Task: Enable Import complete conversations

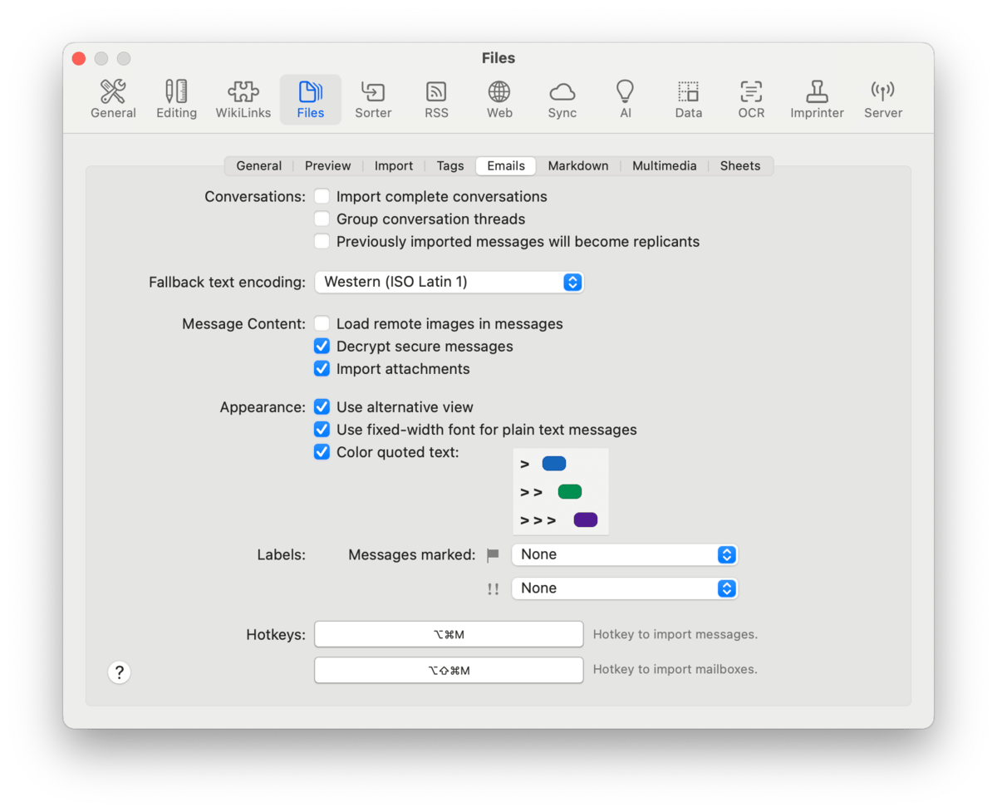Action: point(322,197)
